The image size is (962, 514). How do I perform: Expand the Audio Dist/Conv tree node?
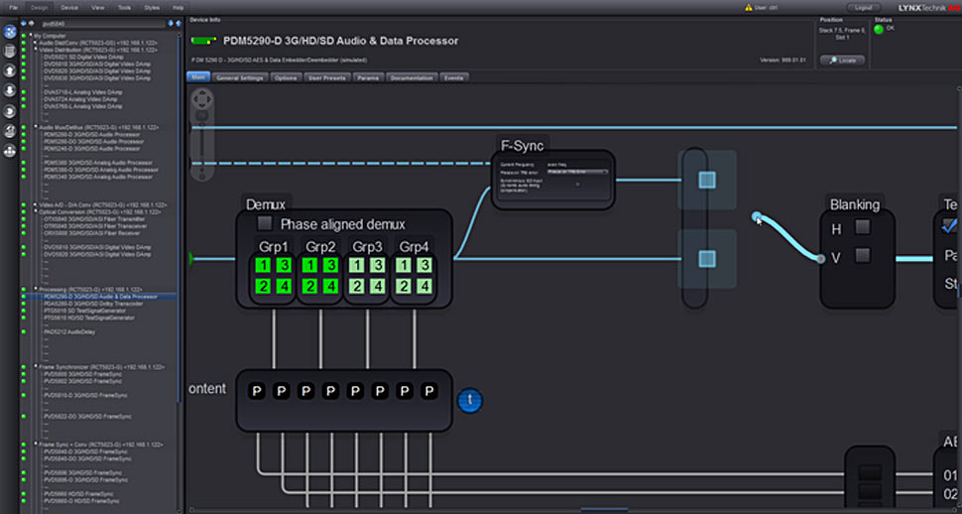(36, 43)
